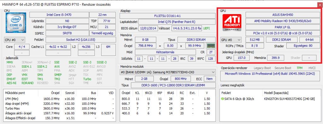Click the 0.9257 V VID value
This screenshot has height=124, width=323.
107,113
